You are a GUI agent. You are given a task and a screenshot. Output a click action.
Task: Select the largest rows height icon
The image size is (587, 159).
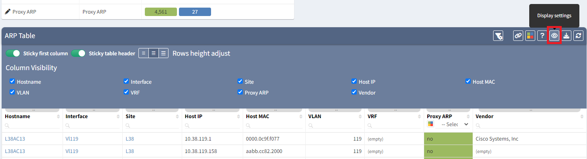163,53
